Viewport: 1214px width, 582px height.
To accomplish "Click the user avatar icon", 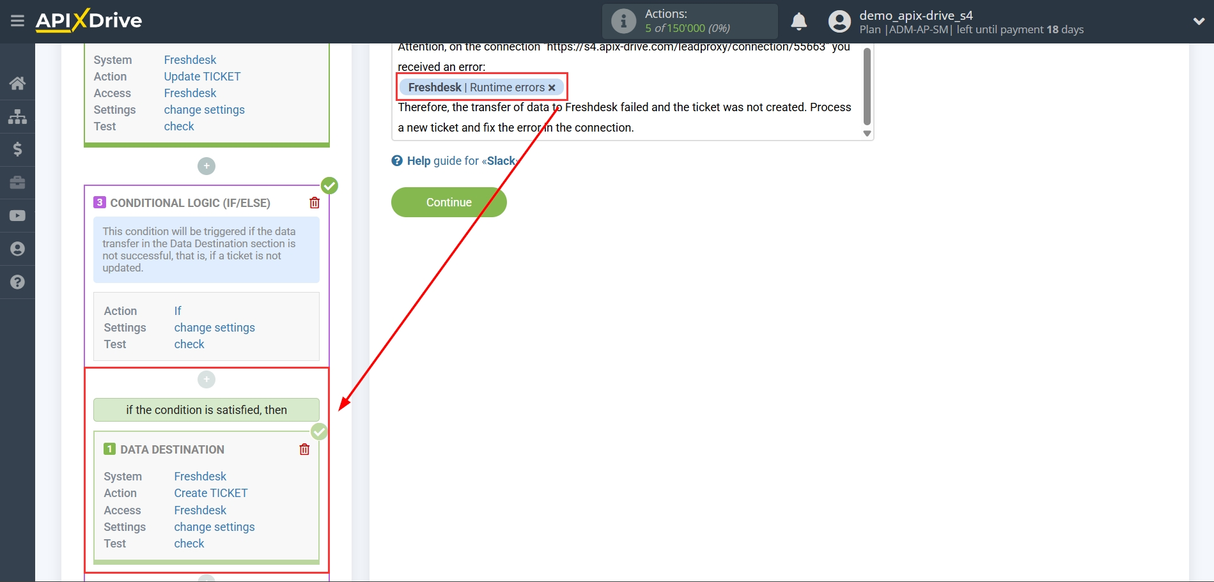I will click(x=839, y=22).
